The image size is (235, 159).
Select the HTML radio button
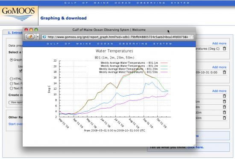[11, 79]
